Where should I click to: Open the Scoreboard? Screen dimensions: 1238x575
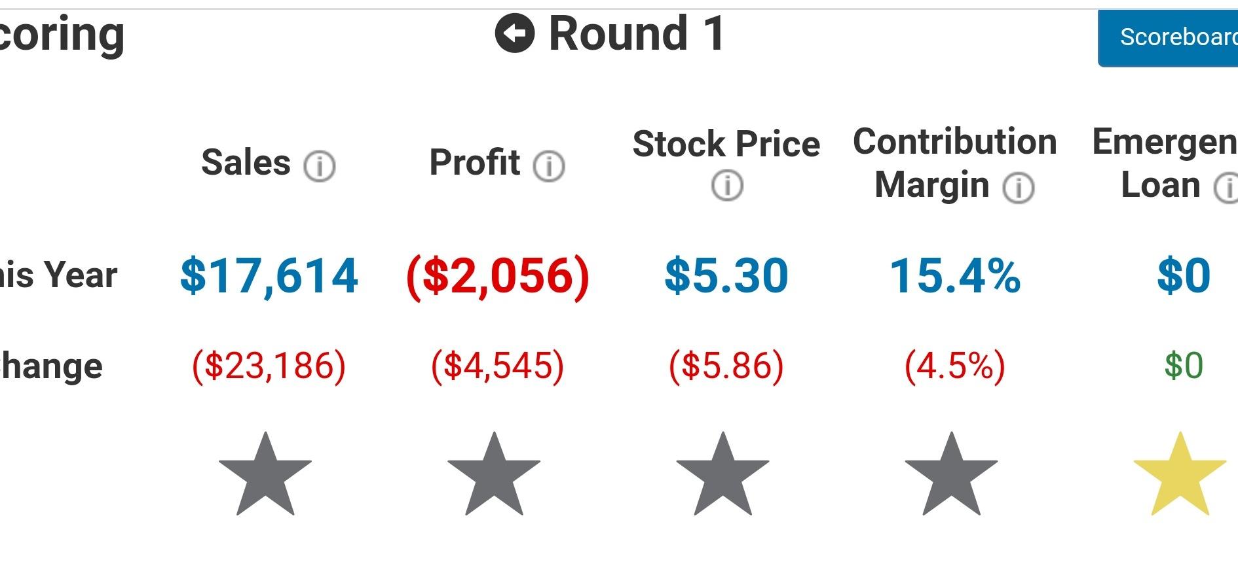1172,37
